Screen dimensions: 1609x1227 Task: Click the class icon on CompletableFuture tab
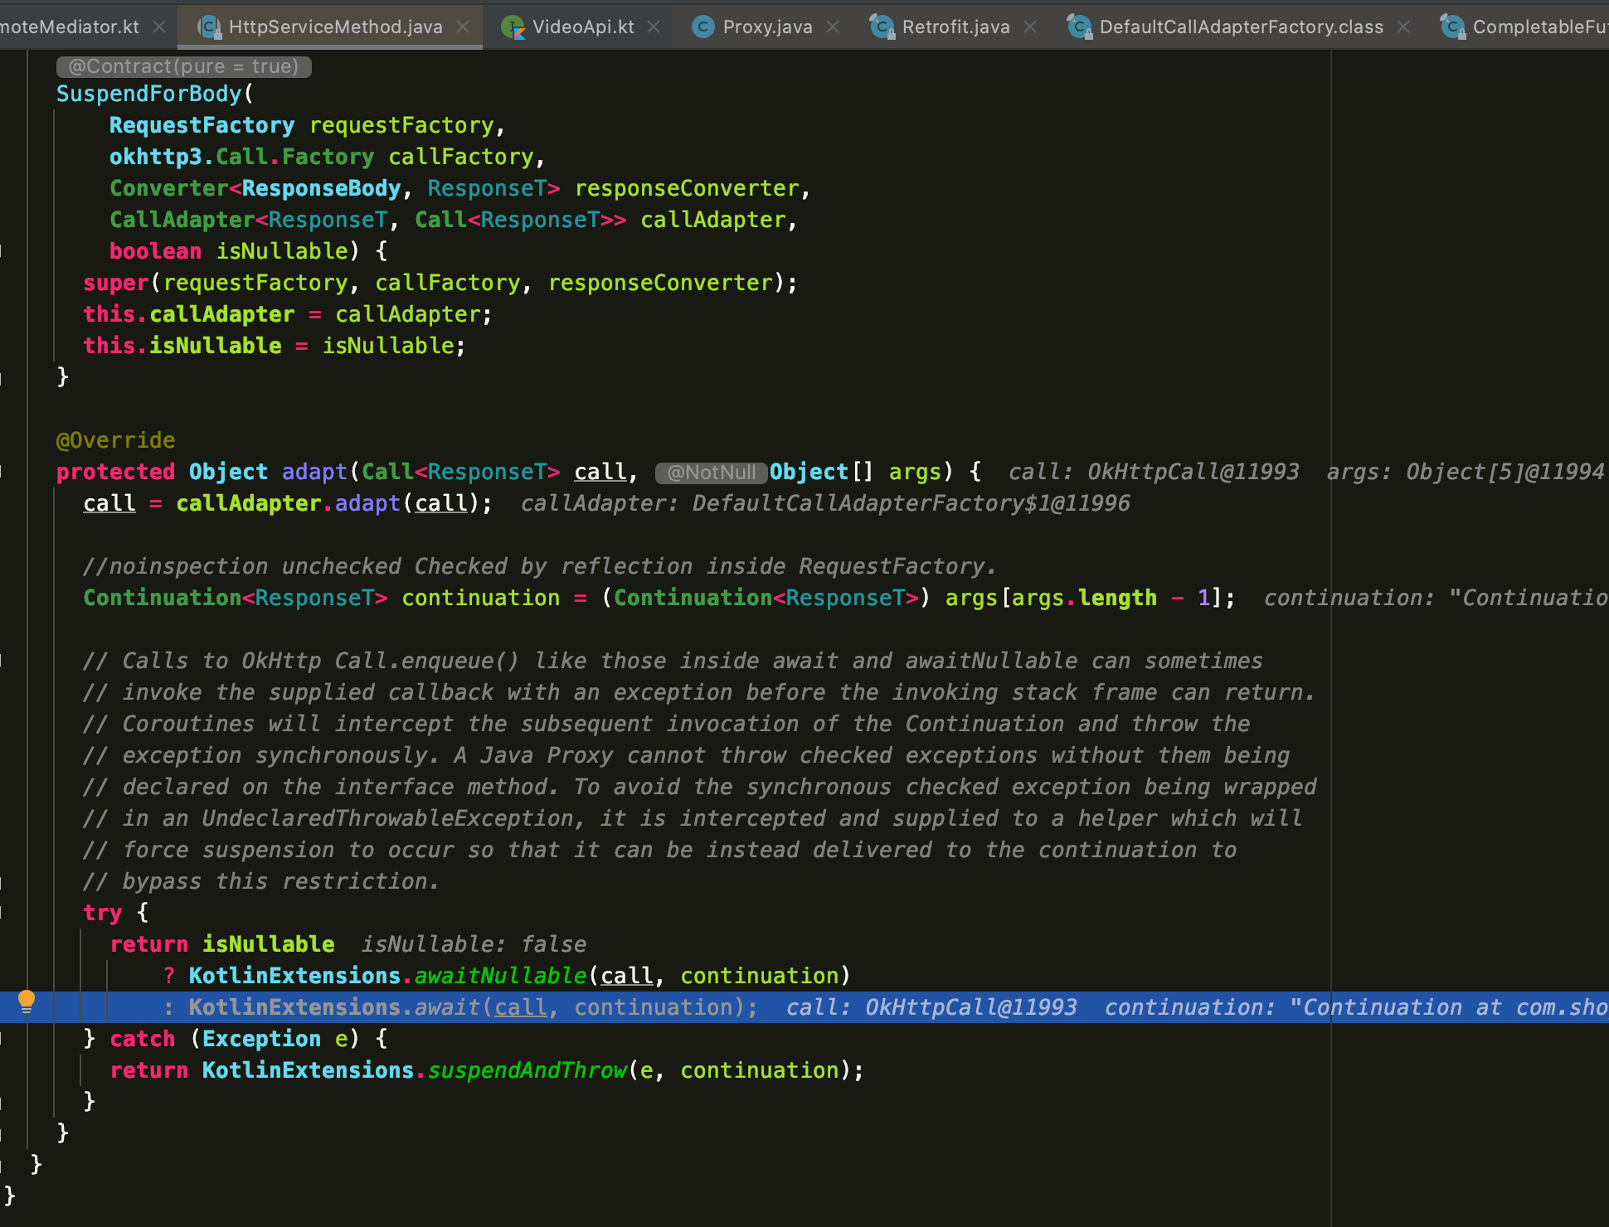coord(1452,27)
